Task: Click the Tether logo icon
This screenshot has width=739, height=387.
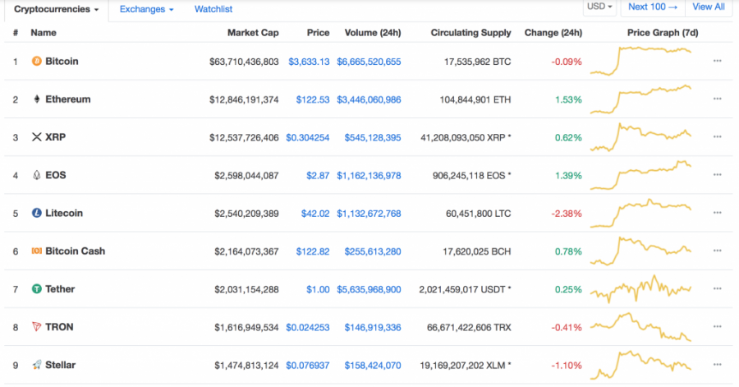Action: pyautogui.click(x=36, y=289)
